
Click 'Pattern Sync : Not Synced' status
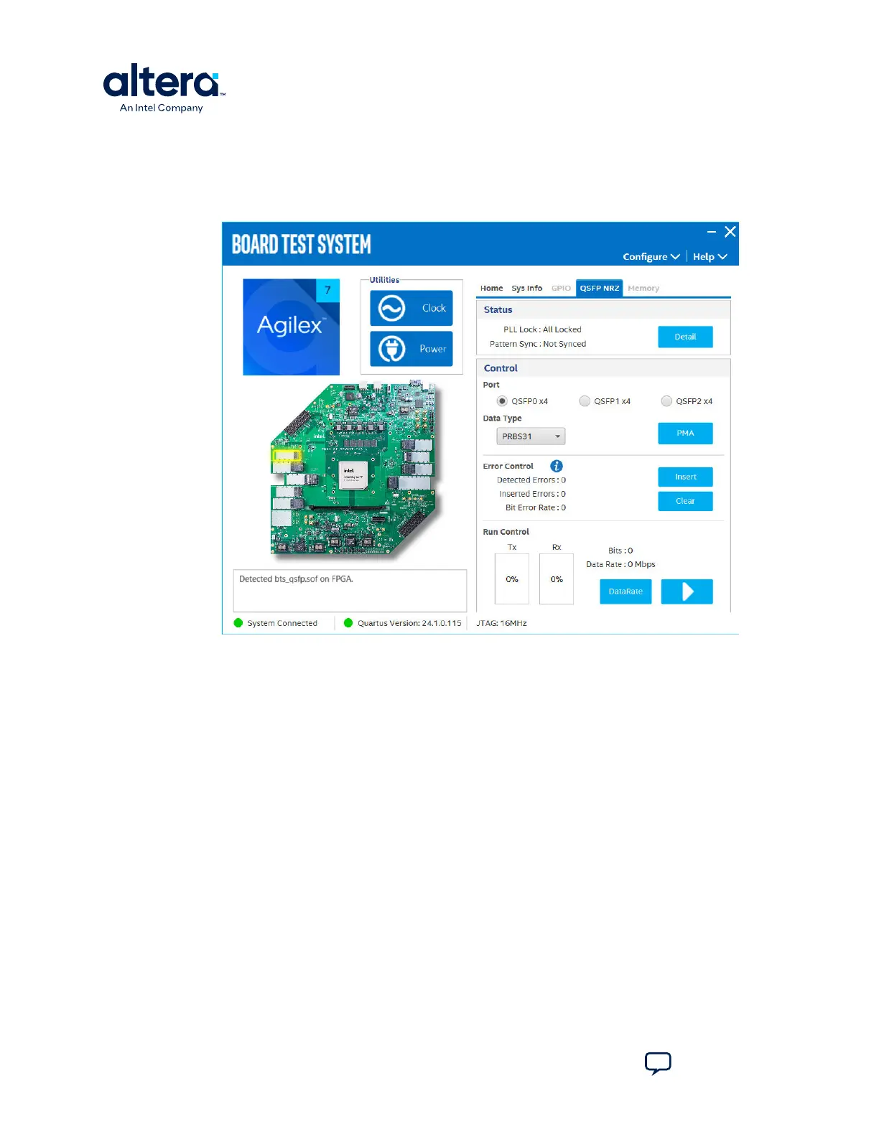[538, 344]
